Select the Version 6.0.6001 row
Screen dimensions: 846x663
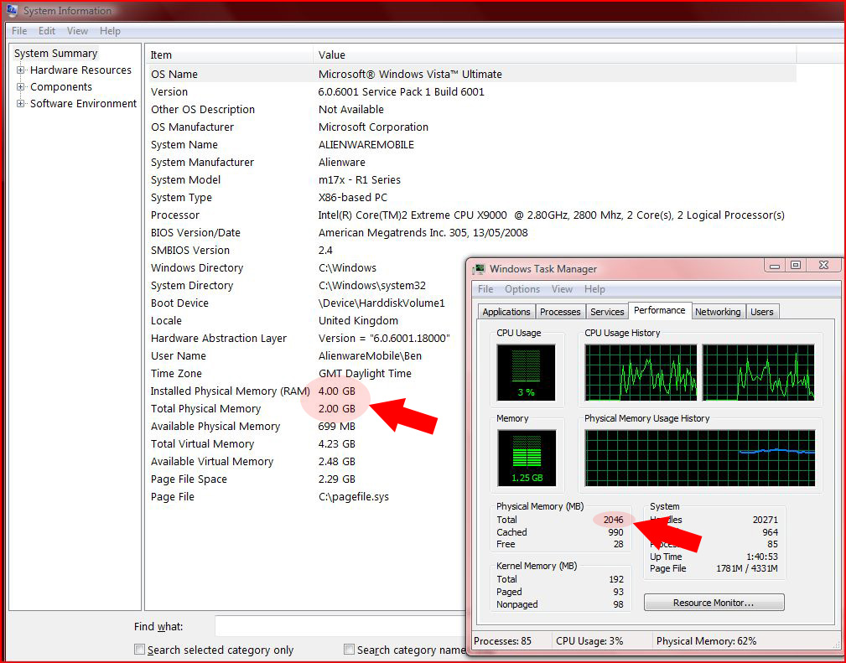[x=471, y=91]
